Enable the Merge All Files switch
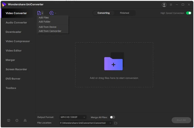Screen dimensions: 194x128 click(112, 117)
